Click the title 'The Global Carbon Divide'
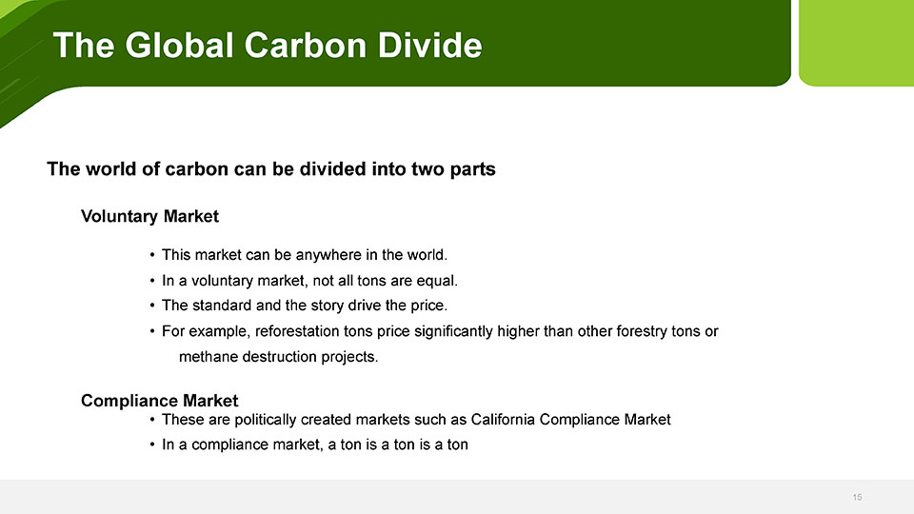 268,46
